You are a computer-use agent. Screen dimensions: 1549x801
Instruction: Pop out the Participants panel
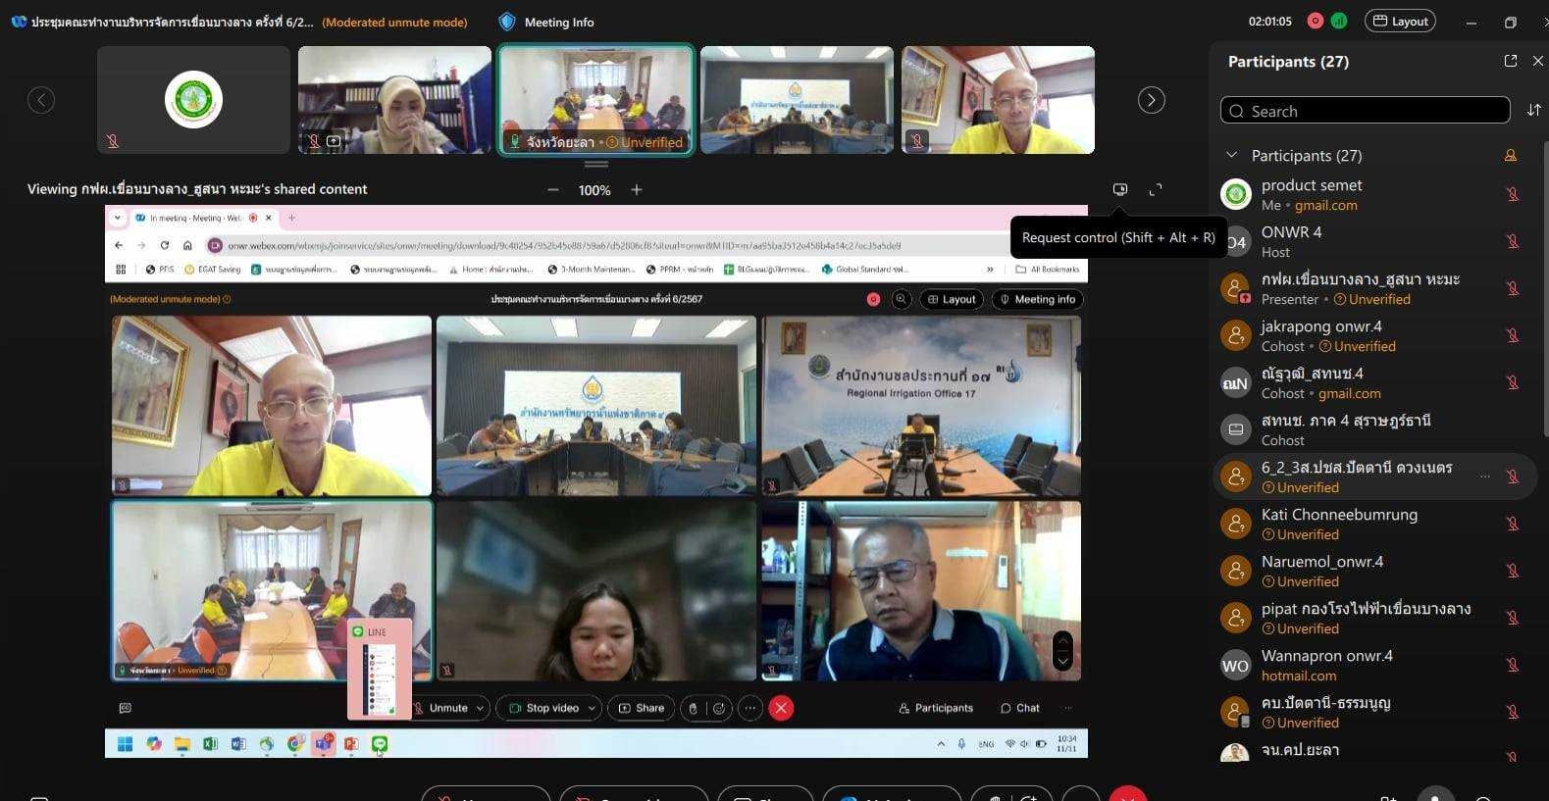point(1511,61)
